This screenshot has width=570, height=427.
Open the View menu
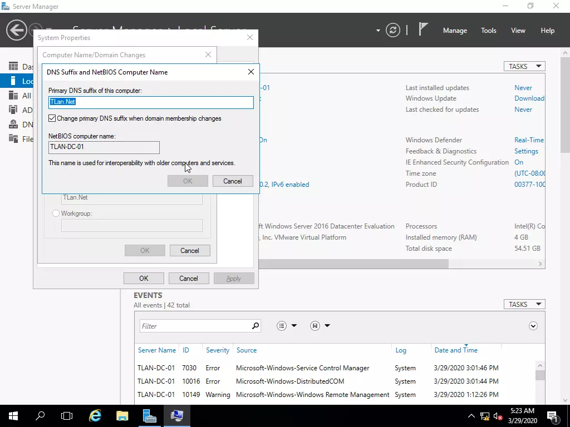(518, 31)
